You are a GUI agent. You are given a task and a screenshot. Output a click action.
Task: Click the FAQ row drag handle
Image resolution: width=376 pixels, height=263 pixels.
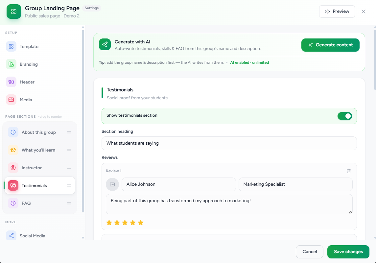point(69,203)
